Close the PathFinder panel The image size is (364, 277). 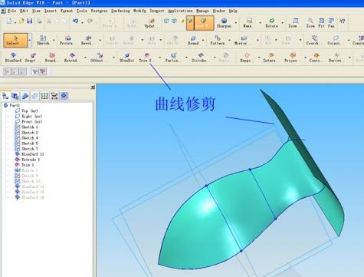93,87
